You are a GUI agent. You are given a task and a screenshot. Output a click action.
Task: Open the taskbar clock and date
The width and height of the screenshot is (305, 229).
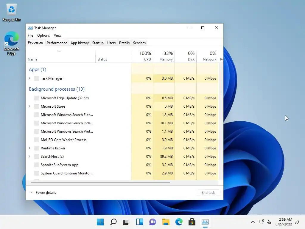(x=284, y=222)
